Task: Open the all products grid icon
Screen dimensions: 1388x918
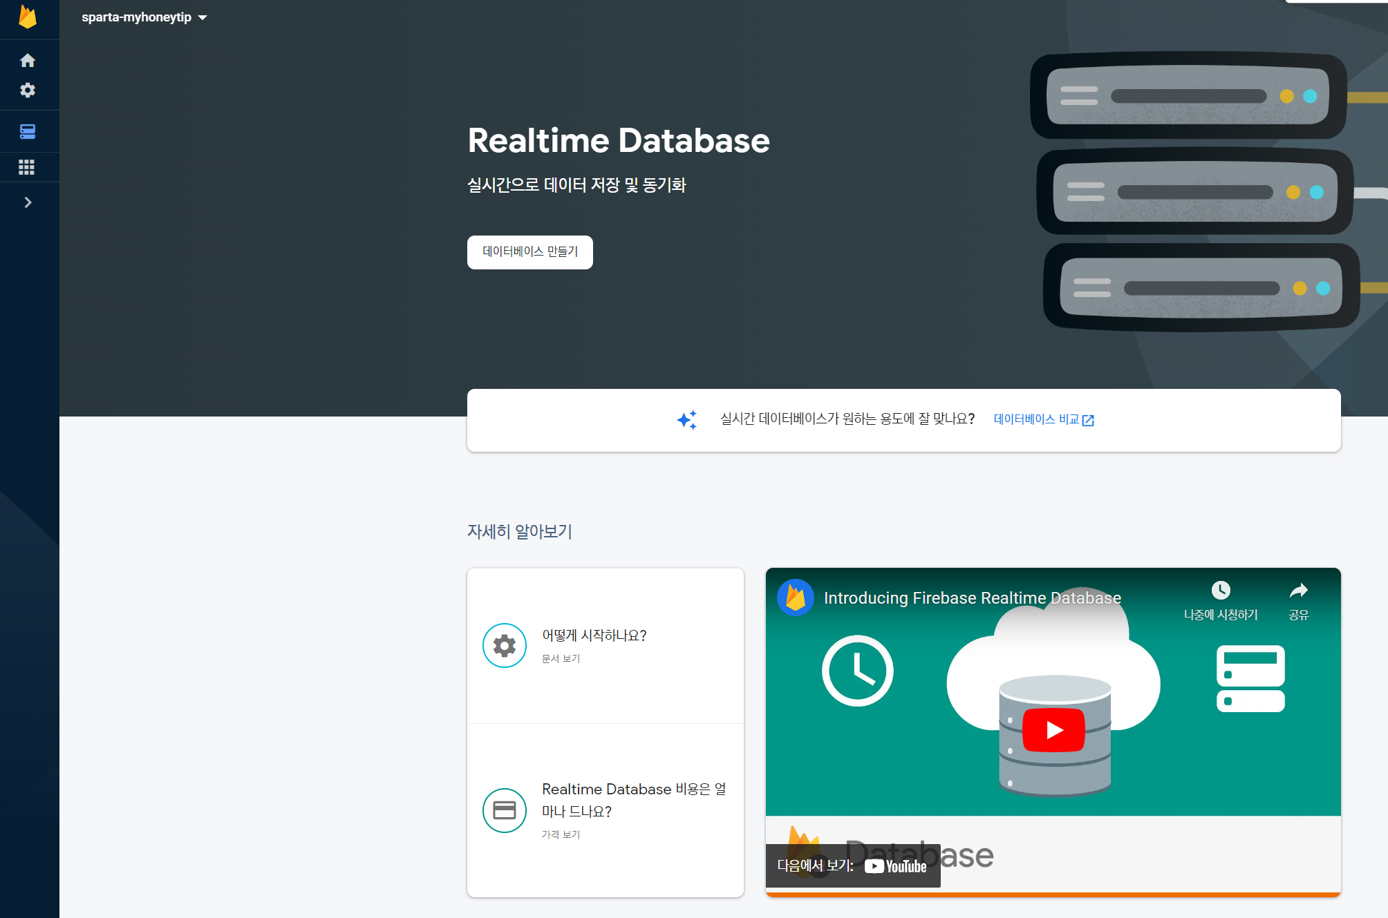Action: (x=27, y=167)
